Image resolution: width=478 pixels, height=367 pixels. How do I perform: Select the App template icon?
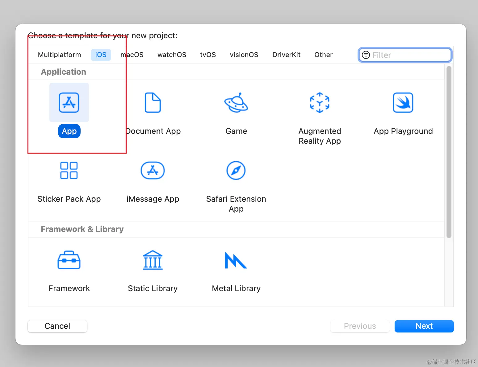pos(69,102)
